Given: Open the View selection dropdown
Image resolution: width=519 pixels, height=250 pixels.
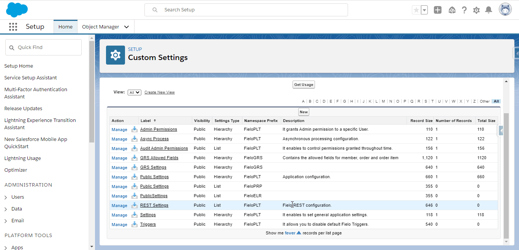Looking at the screenshot, I should pos(134,92).
